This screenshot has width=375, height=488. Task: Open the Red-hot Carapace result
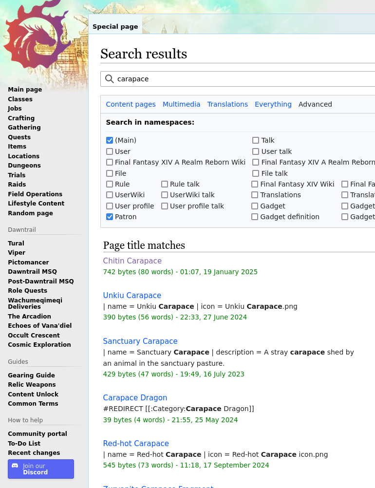coord(136,444)
